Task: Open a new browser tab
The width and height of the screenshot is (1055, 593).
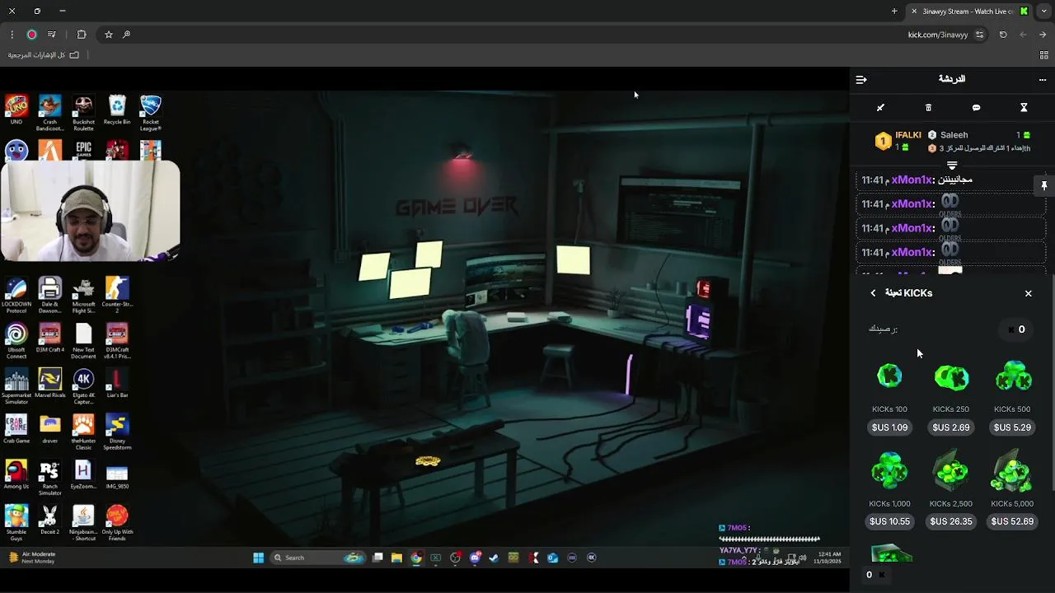Action: (x=894, y=12)
